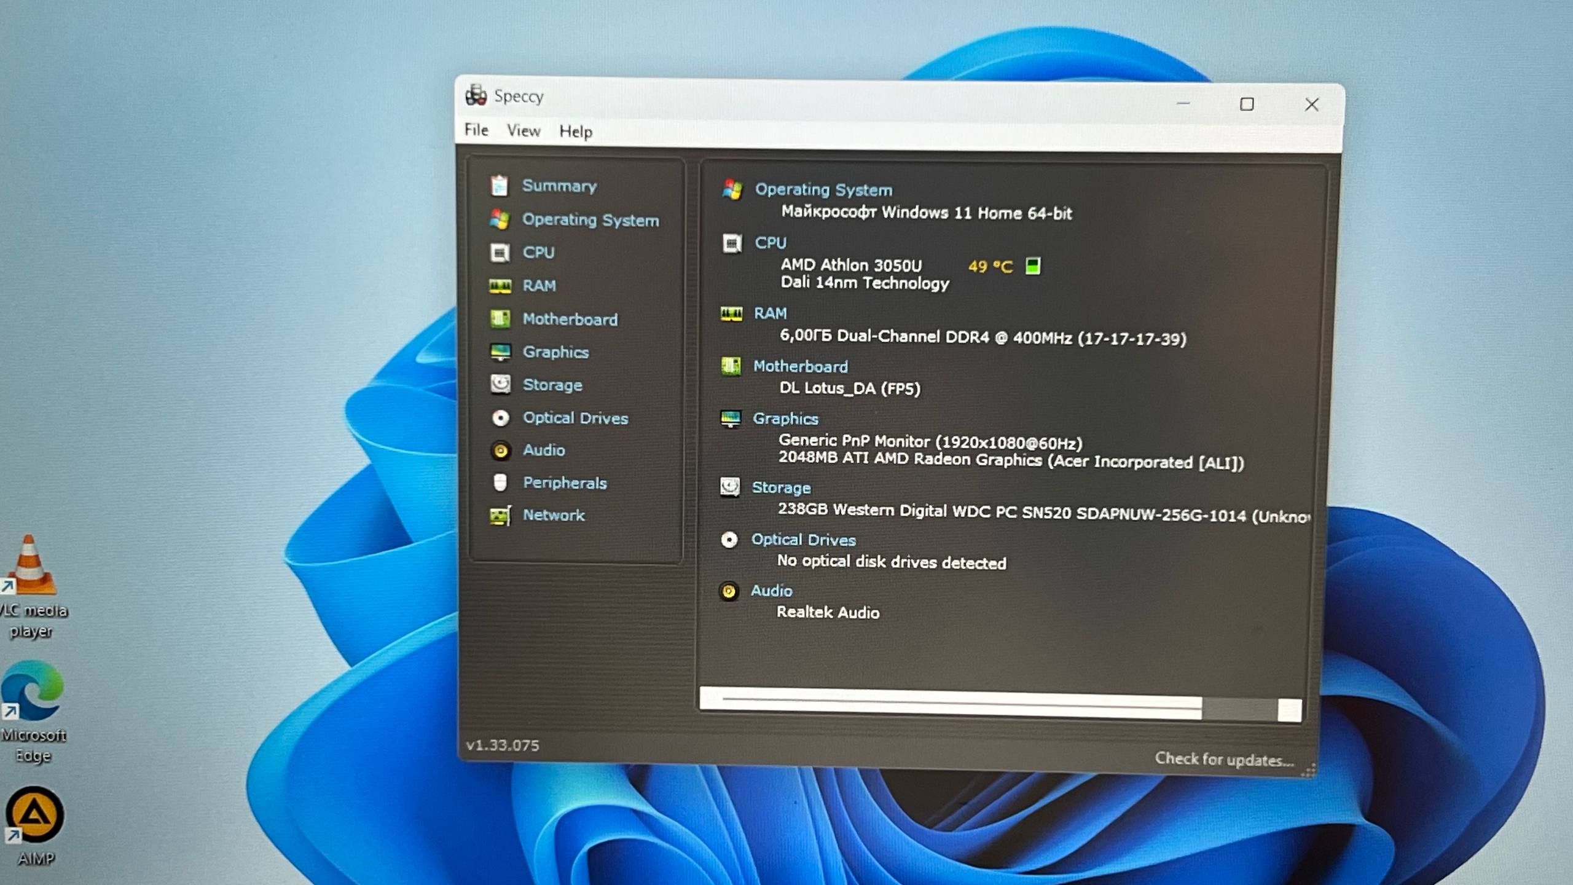Click the Generic PnP Monitor line

point(930,442)
